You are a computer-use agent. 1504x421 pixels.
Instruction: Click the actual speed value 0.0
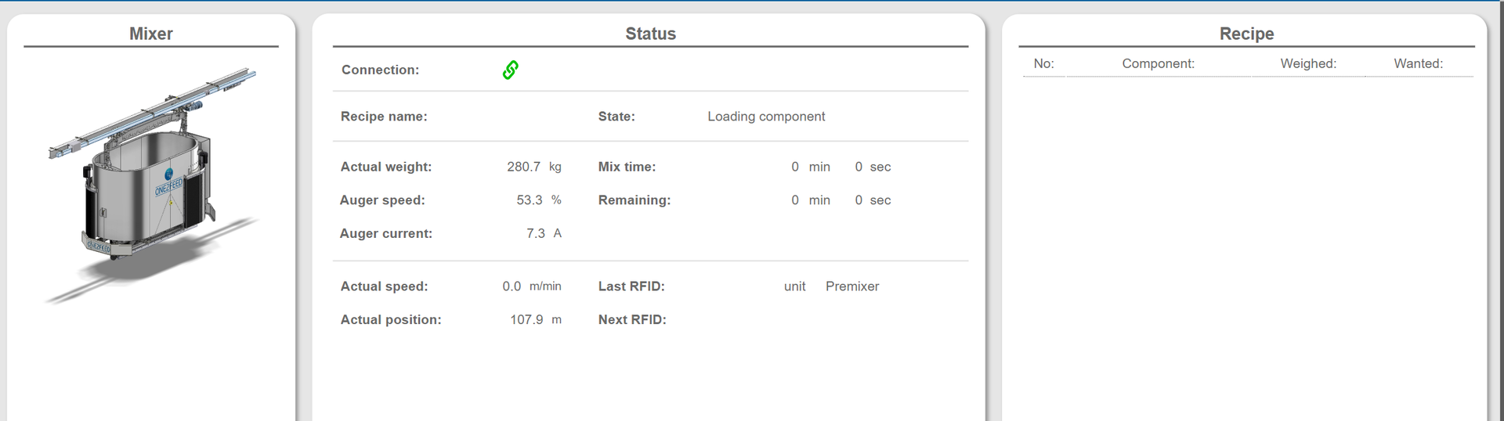point(512,286)
